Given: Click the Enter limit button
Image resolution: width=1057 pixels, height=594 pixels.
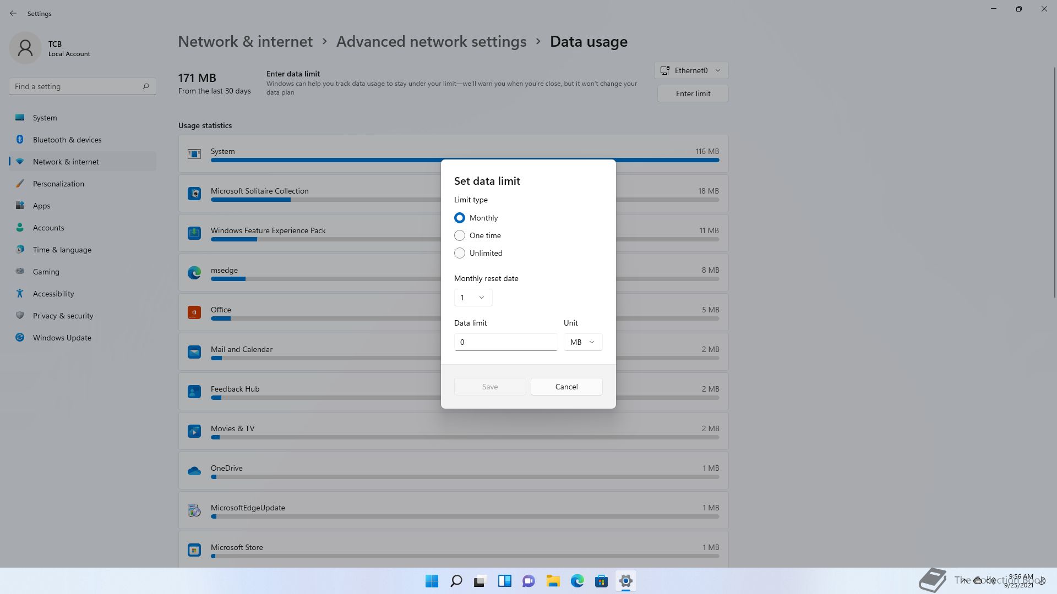Looking at the screenshot, I should [x=693, y=94].
